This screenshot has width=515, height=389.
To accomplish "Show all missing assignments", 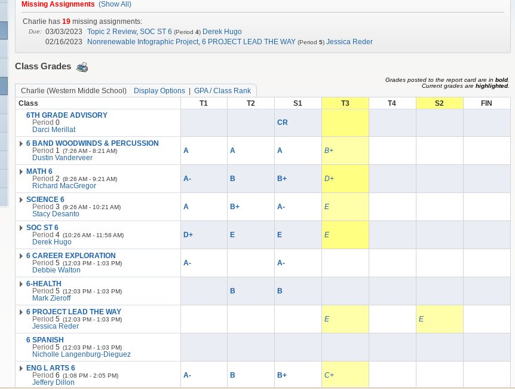I will (115, 4).
